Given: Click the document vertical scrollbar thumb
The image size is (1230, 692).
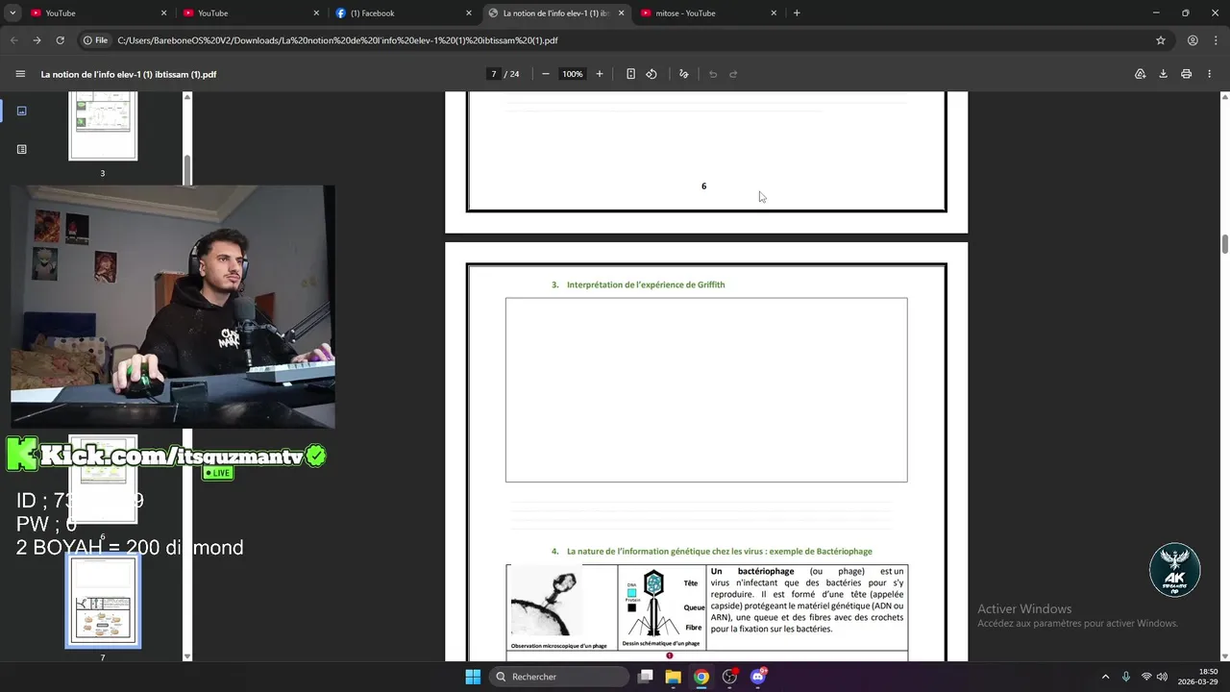Looking at the screenshot, I should [x=1225, y=243].
